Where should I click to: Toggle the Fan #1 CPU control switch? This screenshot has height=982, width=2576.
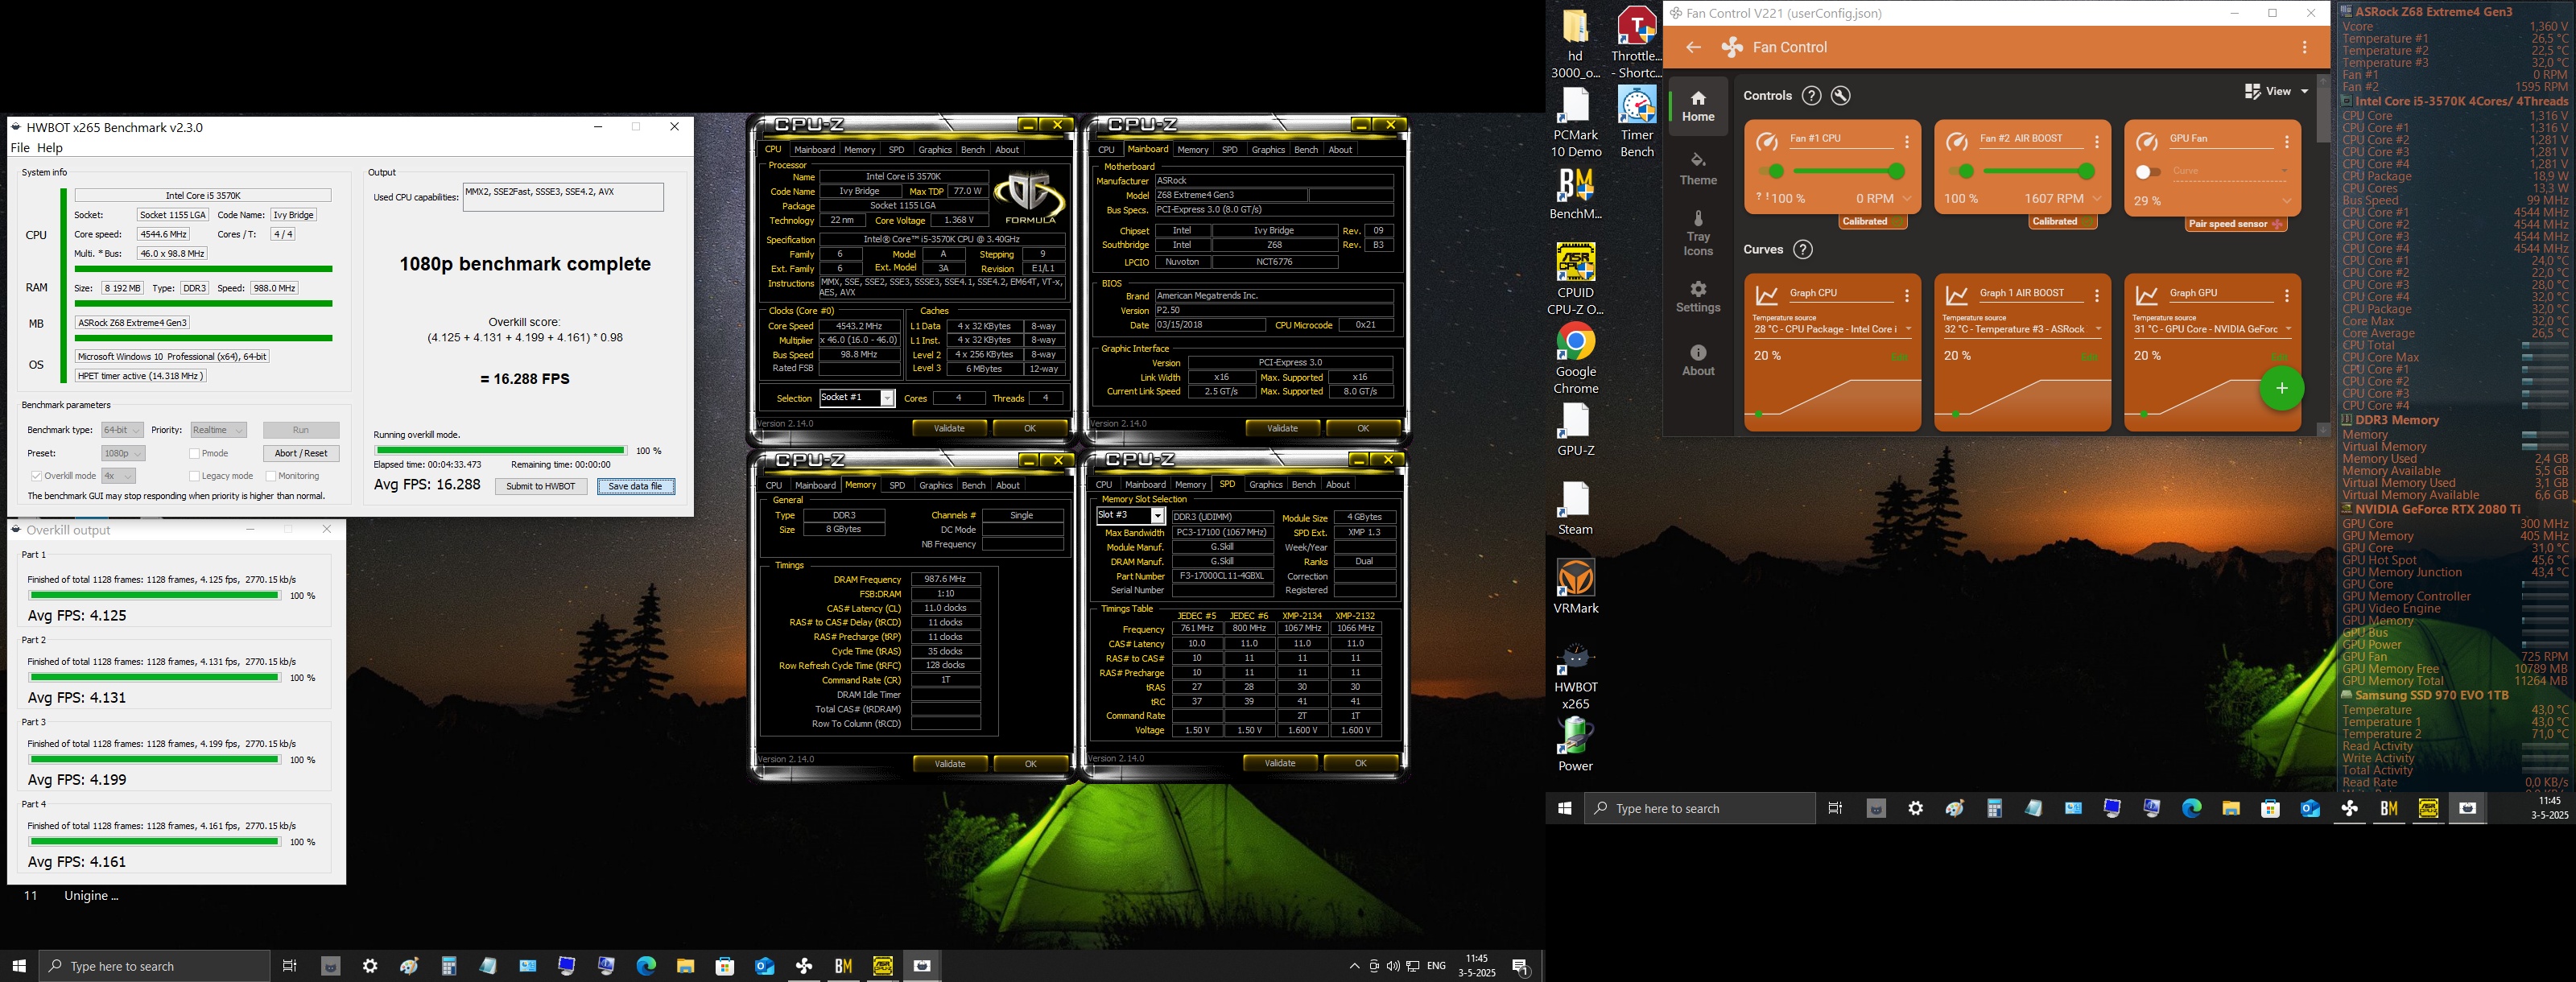[x=1771, y=171]
